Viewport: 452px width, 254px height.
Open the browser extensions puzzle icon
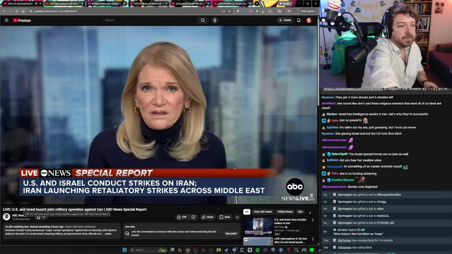270,11
